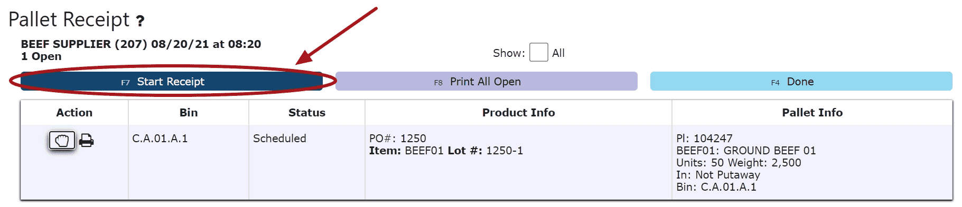Viewport: 962px width, 207px height.
Task: Click Pl: 104247 pallet number
Action: click(x=704, y=139)
